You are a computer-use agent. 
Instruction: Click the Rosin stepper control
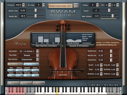point(101,70)
